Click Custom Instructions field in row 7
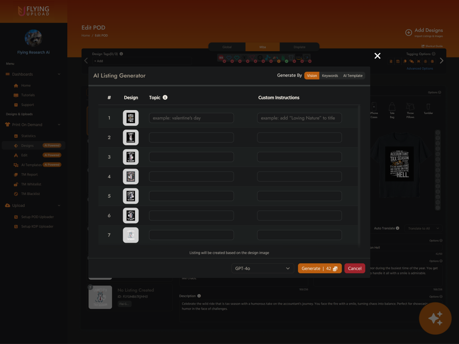Viewport: 459px width, 344px height. pos(299,235)
